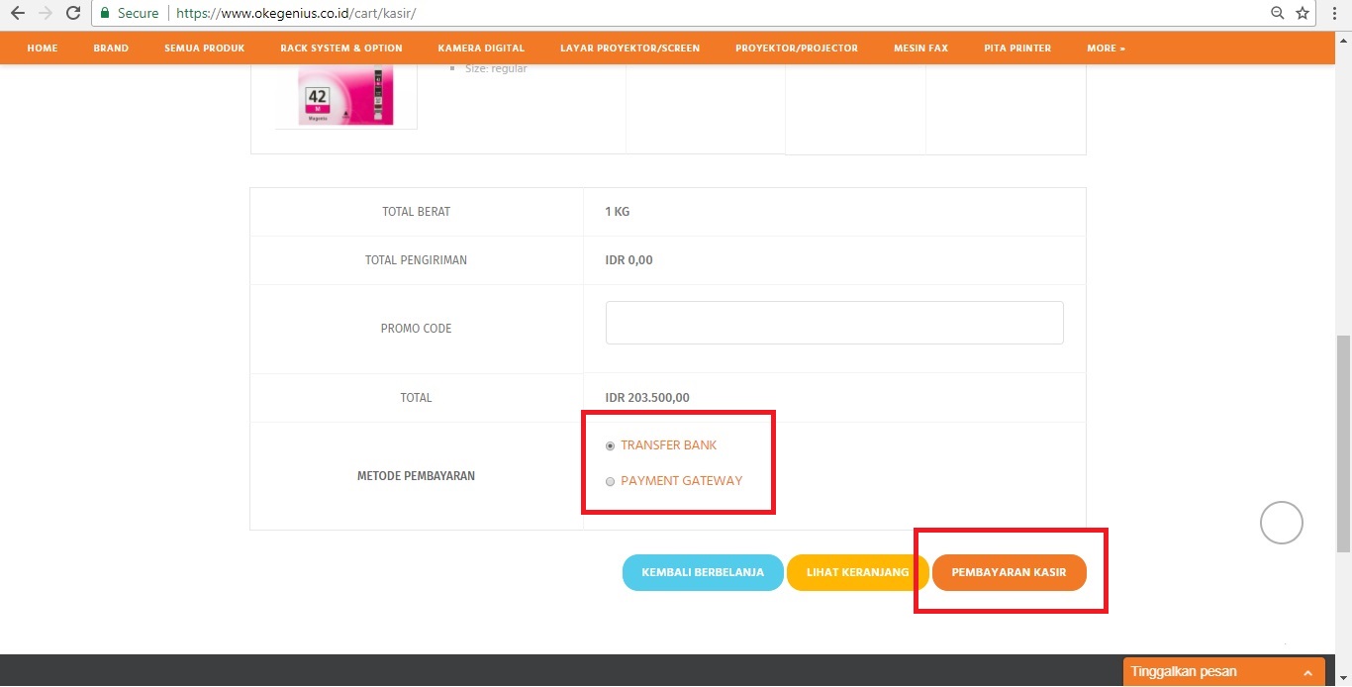Screen dimensions: 1352x687
Task: Expand the Tinggalkan pesan chat widget
Action: pos(1223,672)
